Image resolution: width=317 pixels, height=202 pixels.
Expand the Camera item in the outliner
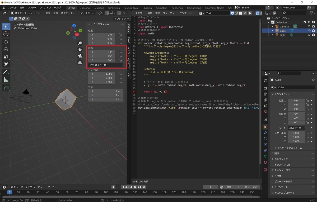273,26
